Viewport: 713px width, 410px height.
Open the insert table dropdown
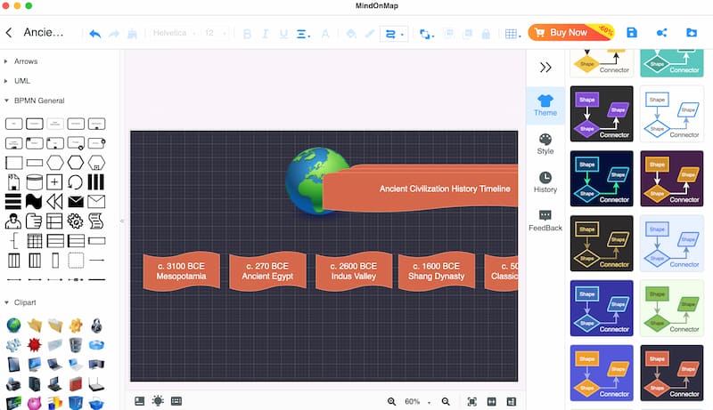(x=513, y=34)
